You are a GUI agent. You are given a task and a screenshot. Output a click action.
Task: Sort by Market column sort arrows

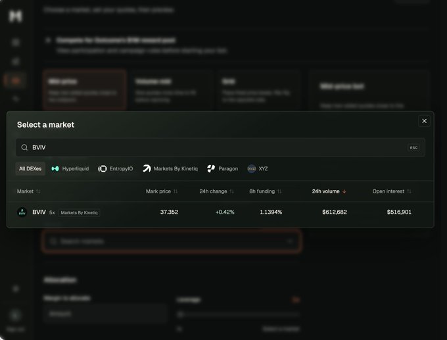pos(38,191)
